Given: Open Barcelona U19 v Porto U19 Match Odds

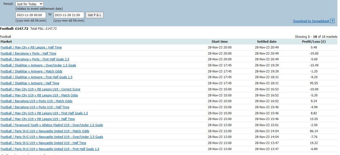Looking at the screenshot, I should point(36,101).
